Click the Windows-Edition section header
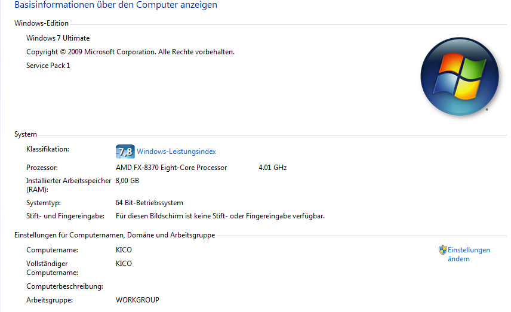The height and width of the screenshot is (312, 511). [41, 23]
